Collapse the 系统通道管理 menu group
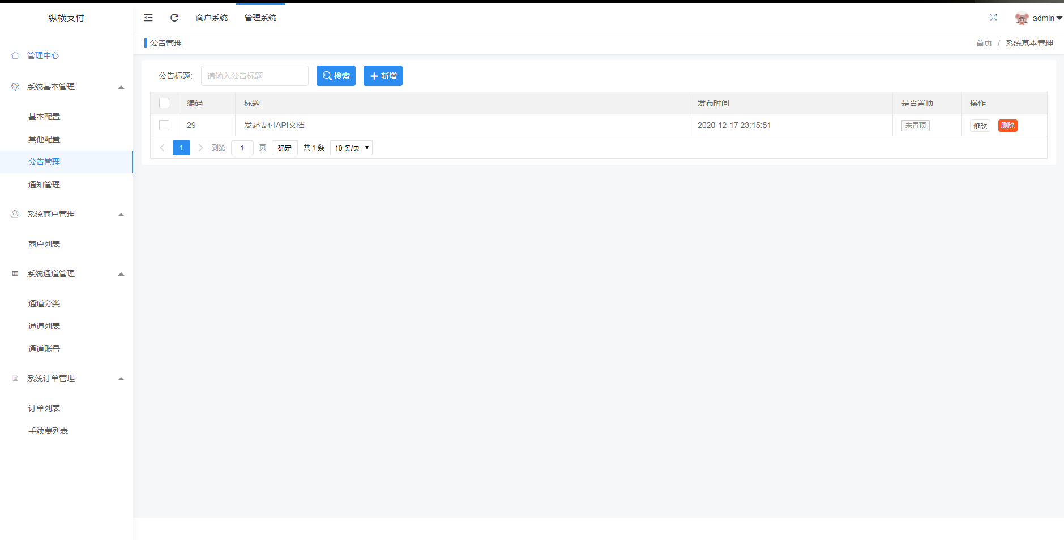Viewport: 1064px width, 540px height. pos(121,274)
